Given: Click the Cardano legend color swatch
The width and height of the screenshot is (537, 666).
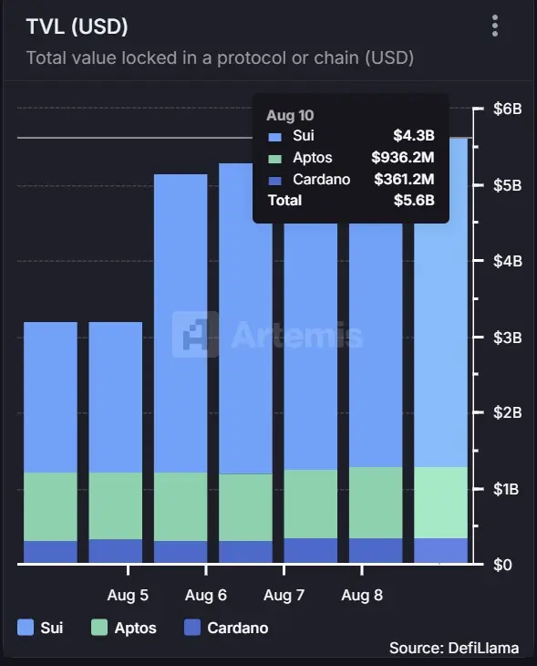Looking at the screenshot, I should pyautogui.click(x=191, y=628).
